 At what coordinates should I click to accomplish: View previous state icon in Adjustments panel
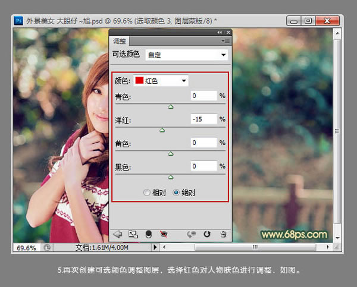click(192, 234)
